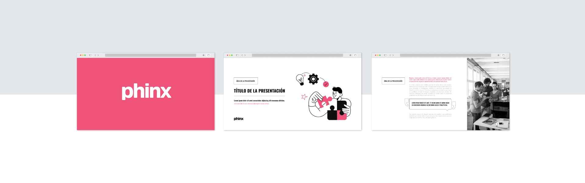Screen dimensions: 585x183
Task: Maximize the photo slide window with the green dot
Action: point(380,55)
